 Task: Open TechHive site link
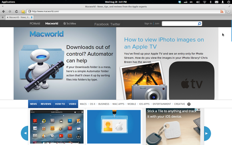[x=70, y=24]
